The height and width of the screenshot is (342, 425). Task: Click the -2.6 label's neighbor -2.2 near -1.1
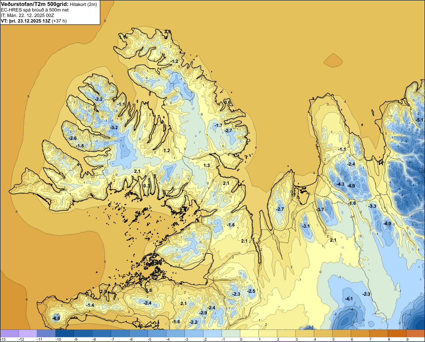[99, 99]
